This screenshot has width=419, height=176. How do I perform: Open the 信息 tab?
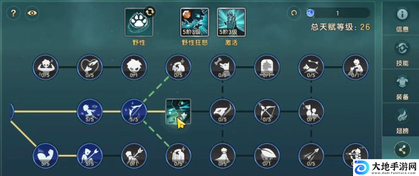point(402,19)
